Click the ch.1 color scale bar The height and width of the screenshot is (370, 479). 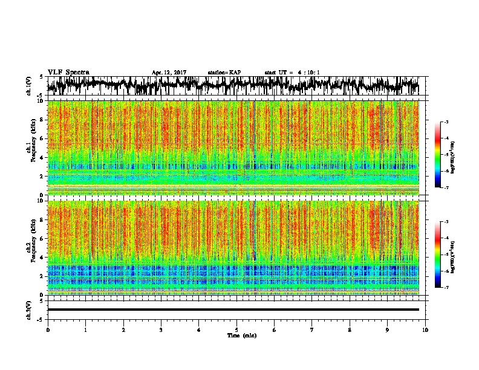pyautogui.click(x=438, y=155)
